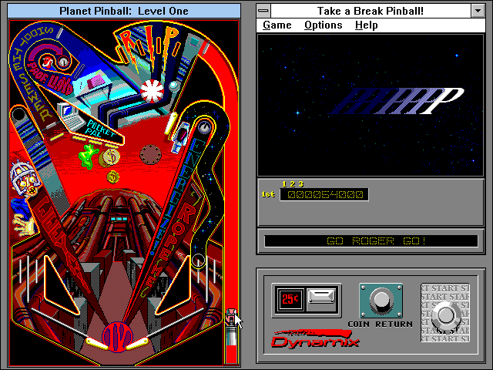Screen dimensions: 493x370
Task: Click the red and white pinwheel bumper
Action: pos(153,92)
